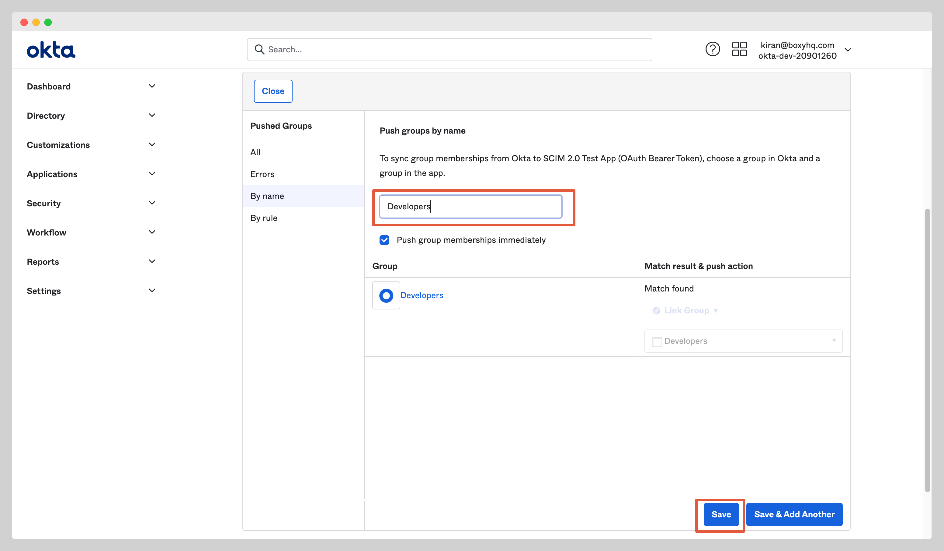The image size is (944, 551).
Task: Open the Developers group link
Action: tap(422, 295)
